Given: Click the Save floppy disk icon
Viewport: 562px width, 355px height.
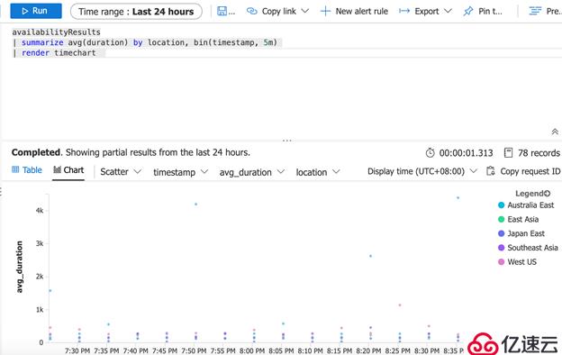Looking at the screenshot, I should [x=222, y=11].
